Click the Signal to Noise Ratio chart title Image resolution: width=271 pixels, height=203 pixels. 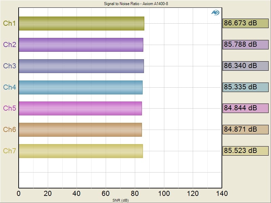[x=135, y=4]
